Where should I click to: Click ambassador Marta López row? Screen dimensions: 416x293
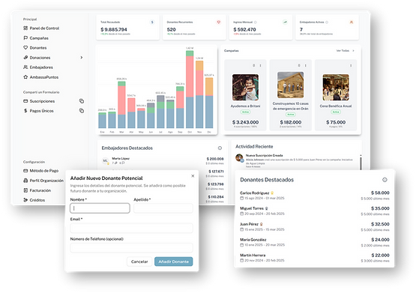point(163,160)
